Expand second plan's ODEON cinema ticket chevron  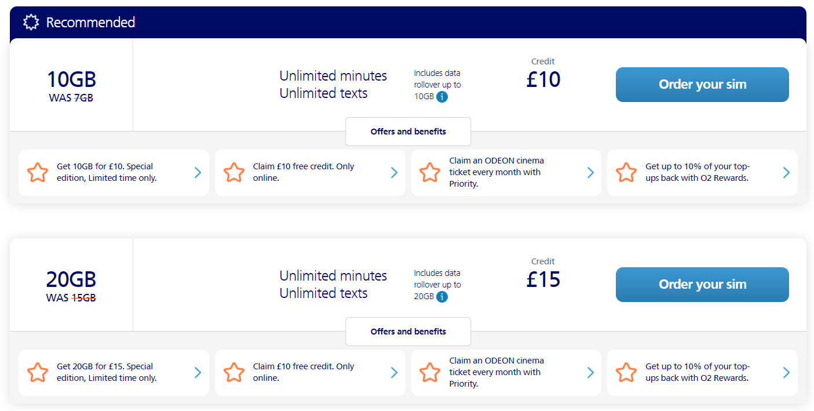590,373
